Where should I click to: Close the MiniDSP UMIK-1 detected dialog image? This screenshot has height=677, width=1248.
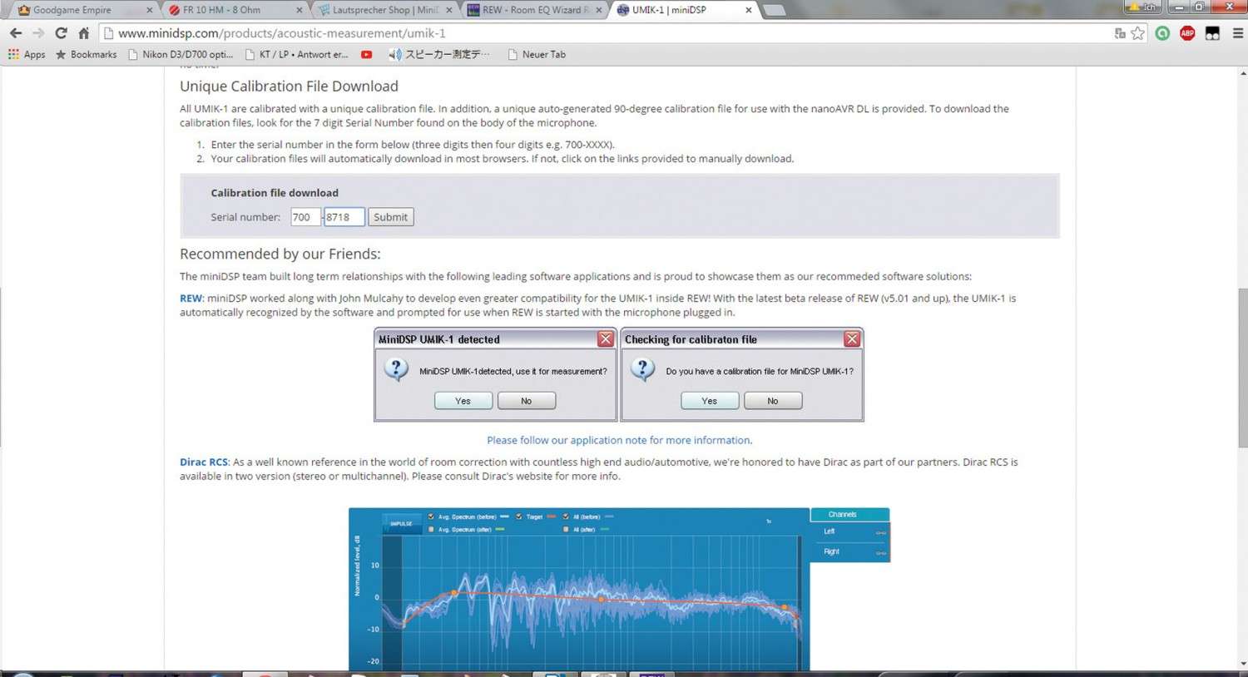606,338
